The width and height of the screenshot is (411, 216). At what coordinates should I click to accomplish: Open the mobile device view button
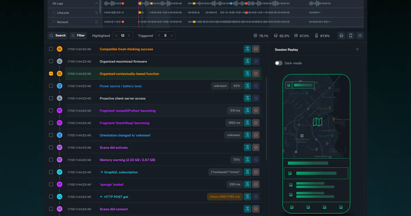point(350,35)
